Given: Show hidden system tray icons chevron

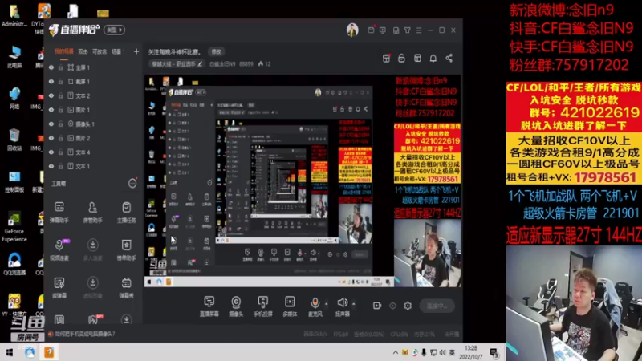Looking at the screenshot, I should pyautogui.click(x=395, y=352).
